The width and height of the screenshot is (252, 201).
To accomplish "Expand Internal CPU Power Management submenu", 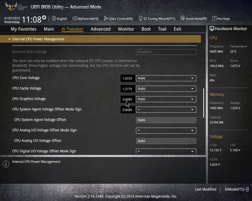I will click(x=100, y=39).
